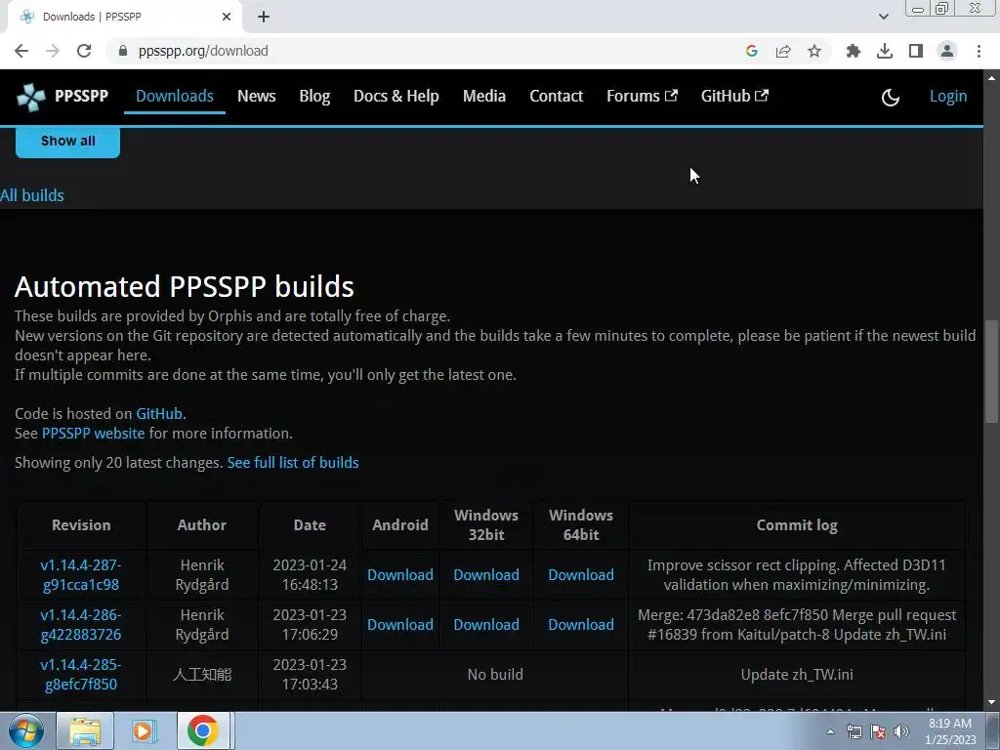Click the volume speaker tray icon

901,731
